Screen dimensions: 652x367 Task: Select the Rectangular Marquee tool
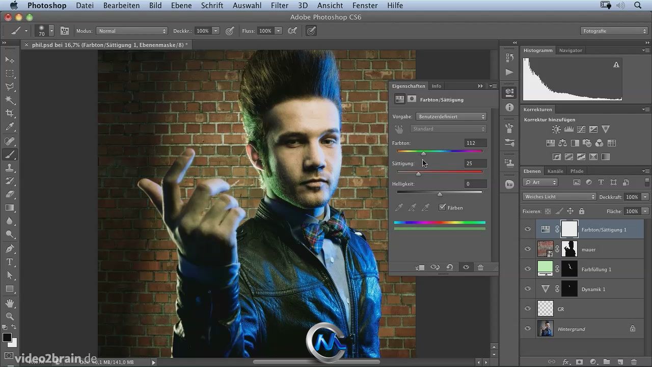[x=10, y=73]
